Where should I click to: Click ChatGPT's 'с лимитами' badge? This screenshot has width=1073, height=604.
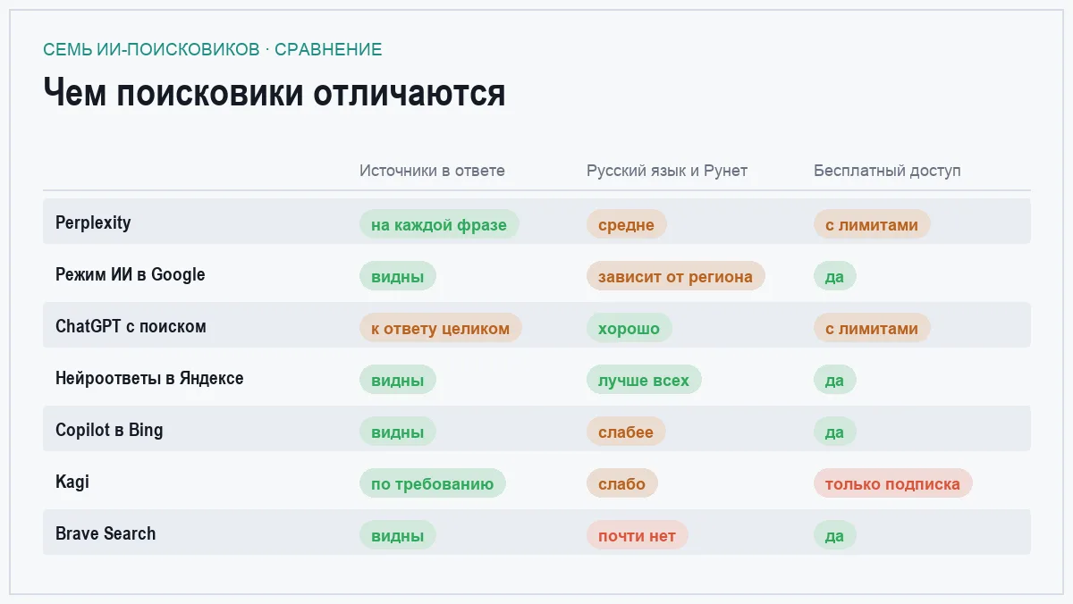872,328
